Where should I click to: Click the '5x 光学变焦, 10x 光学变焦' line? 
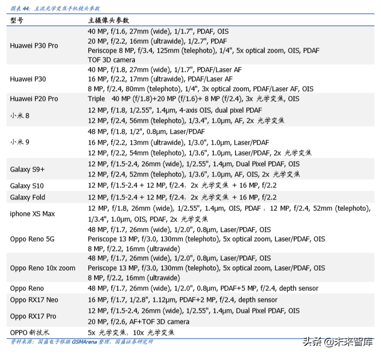(x=131, y=333)
